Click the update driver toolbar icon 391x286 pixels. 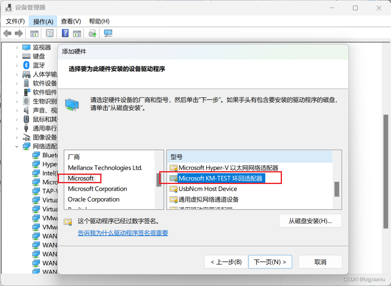[93, 33]
